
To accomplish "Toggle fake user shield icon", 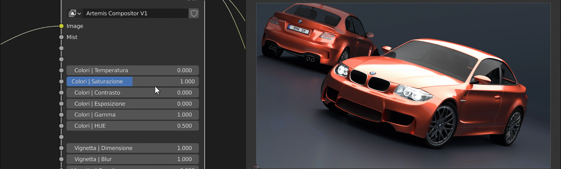I will click(194, 13).
